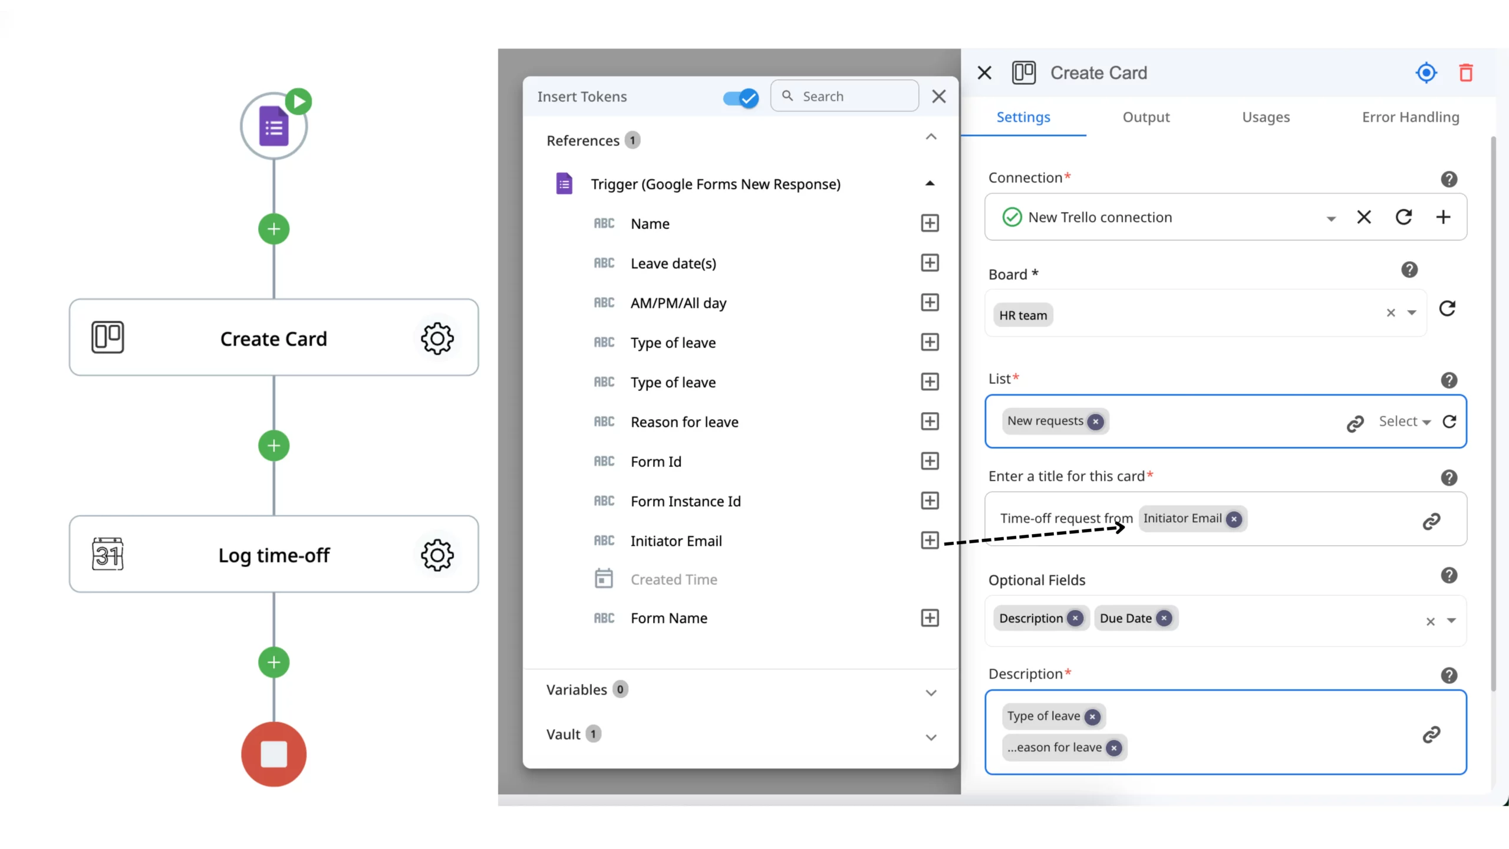
Task: Remove the New requests list chip
Action: tap(1095, 422)
